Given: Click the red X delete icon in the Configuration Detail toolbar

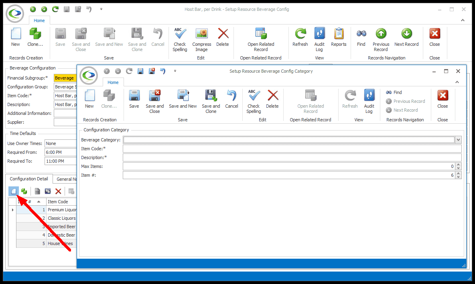Looking at the screenshot, I should coord(58,191).
